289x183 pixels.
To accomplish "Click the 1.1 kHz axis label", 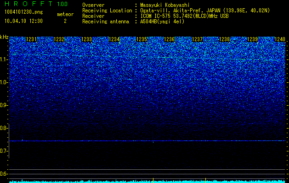I will tap(4, 59).
